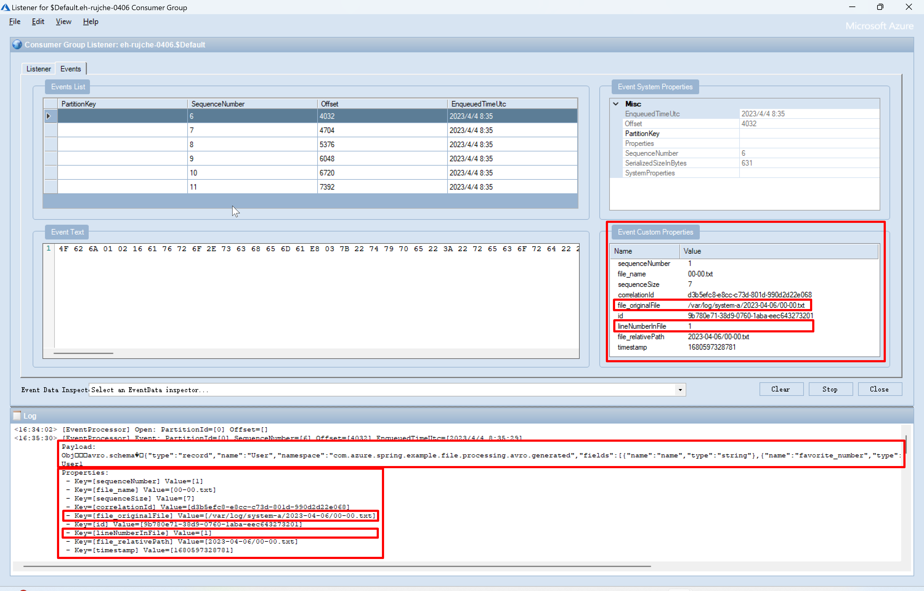Click the Log panel horizontal scrollbar
This screenshot has height=591, width=924.
click(337, 566)
